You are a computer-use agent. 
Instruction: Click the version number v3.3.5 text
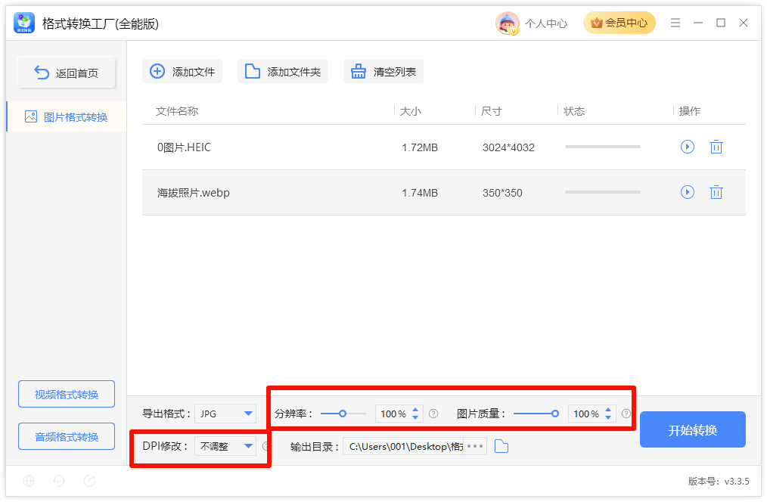pos(737,482)
